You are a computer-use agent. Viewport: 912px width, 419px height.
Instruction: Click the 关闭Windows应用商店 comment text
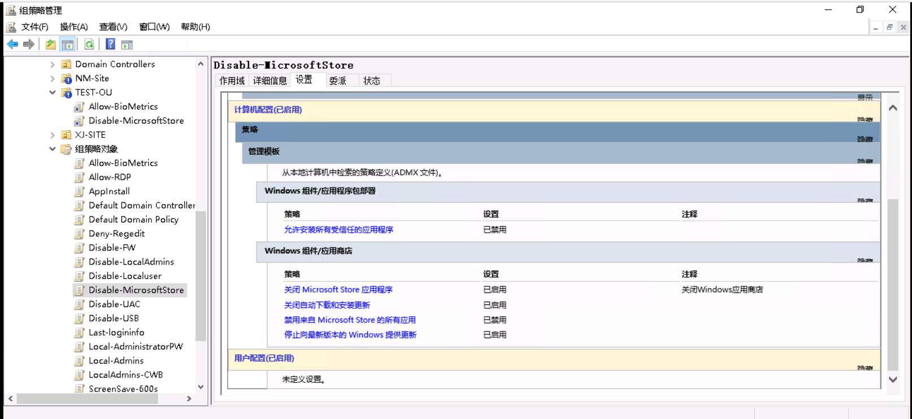[722, 290]
